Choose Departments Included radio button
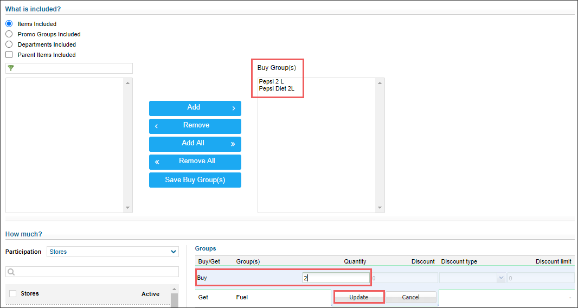578x308 pixels. pyautogui.click(x=9, y=44)
